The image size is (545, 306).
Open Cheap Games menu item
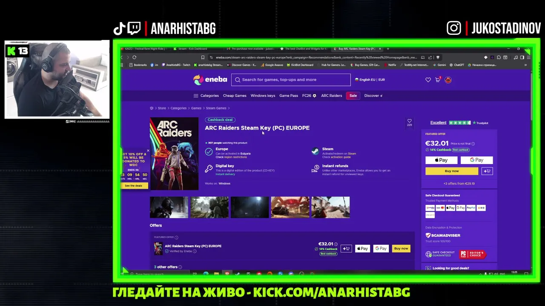[235, 96]
